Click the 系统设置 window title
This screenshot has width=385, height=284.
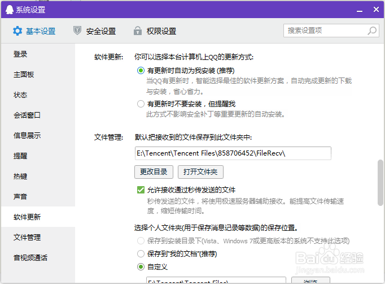coord(30,10)
